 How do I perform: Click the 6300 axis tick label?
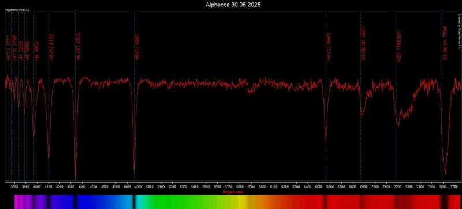pos(296,187)
